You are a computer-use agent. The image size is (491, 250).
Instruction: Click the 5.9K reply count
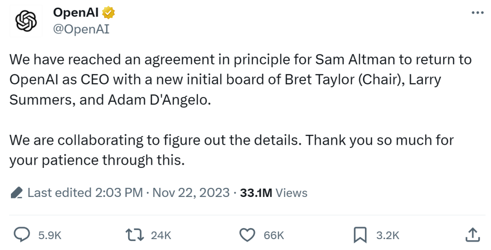pyautogui.click(x=50, y=235)
